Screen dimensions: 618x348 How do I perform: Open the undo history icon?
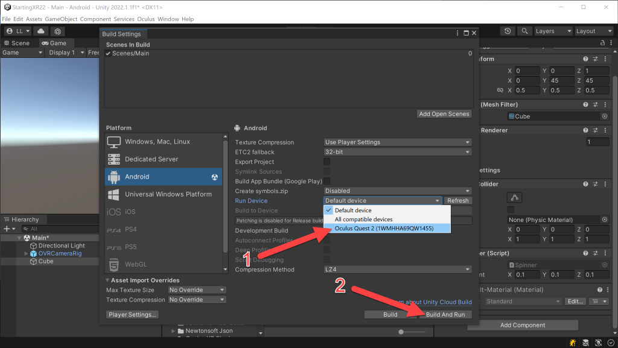point(508,31)
